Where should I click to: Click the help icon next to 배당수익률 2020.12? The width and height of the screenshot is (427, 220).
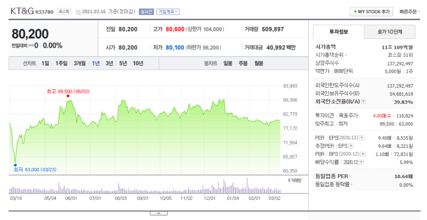[x=361, y=162]
